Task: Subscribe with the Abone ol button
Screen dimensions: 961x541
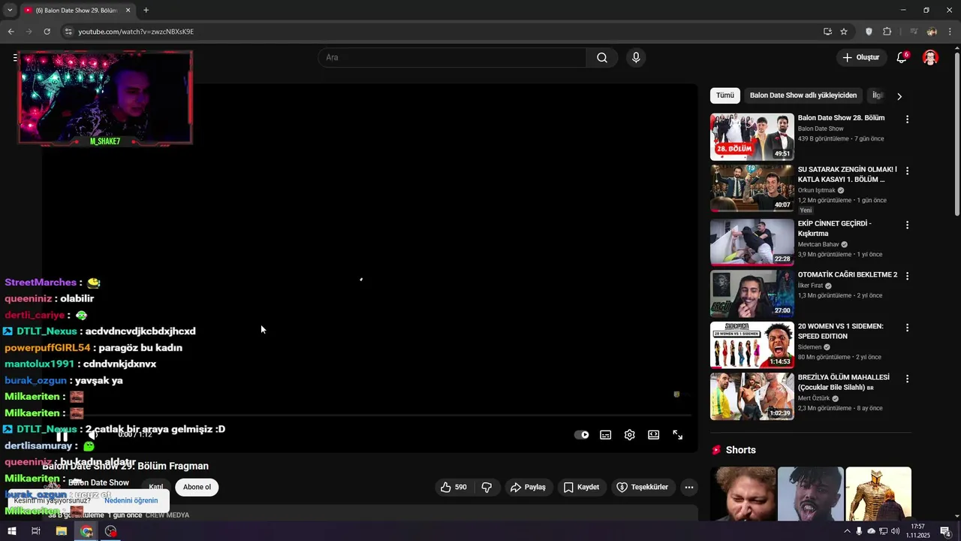Action: click(197, 487)
